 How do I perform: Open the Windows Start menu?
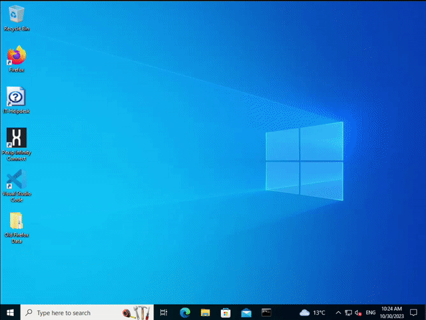tap(10, 312)
